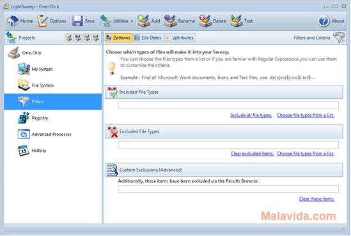351x236 pixels.
Task: Click 'Choose file types from a list' under Included
Action: click(x=306, y=115)
